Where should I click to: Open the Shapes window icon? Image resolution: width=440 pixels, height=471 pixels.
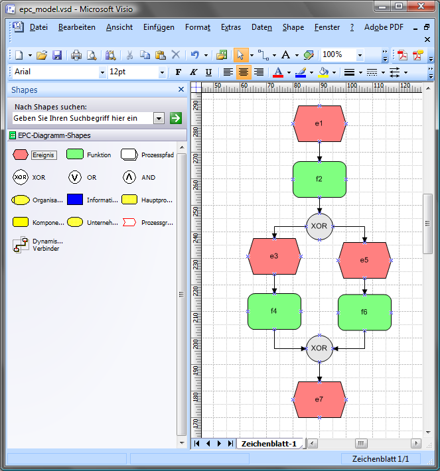click(222, 55)
